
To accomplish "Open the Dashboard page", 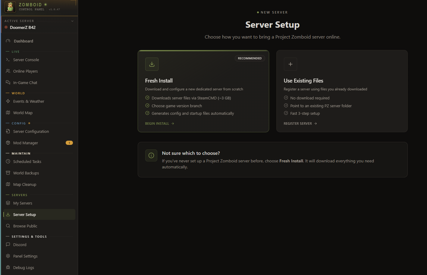I will coord(39,41).
